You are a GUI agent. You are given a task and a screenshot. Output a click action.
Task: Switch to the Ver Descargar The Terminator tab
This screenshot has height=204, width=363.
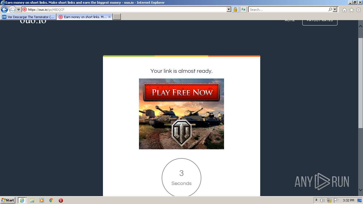tap(28, 17)
